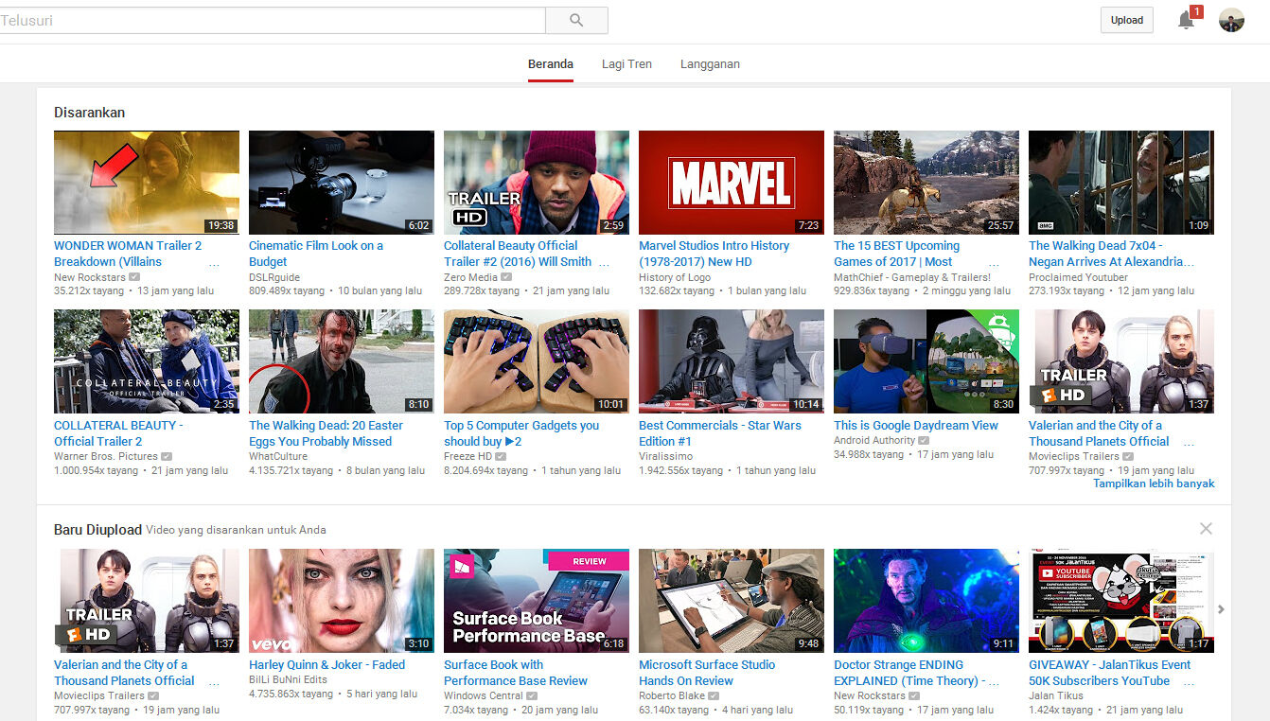
Task: Focus the Telusuri search field
Action: [x=273, y=20]
